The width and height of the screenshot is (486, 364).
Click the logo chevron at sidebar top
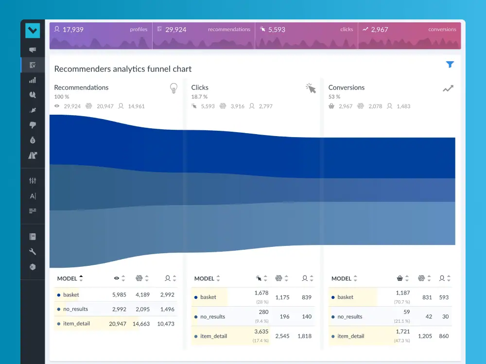pos(33,31)
